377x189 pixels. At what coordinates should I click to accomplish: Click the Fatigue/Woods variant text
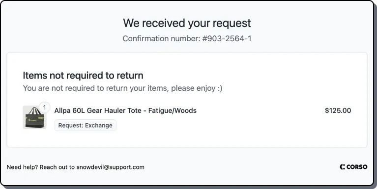coord(173,110)
